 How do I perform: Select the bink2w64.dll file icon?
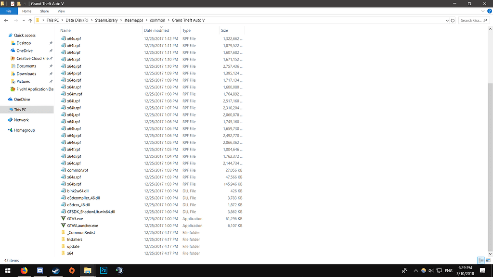click(x=63, y=191)
